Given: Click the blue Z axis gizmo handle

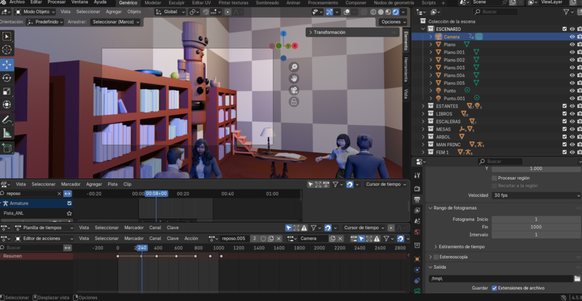Looking at the screenshot, I should point(283,34).
